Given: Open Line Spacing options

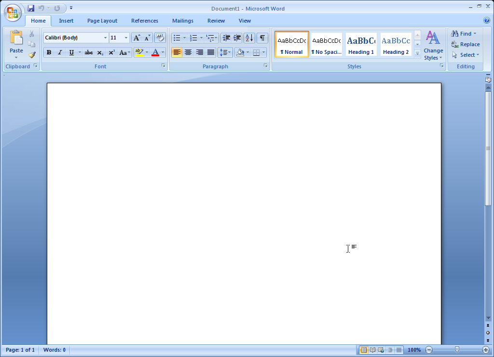Looking at the screenshot, I should coord(225,52).
